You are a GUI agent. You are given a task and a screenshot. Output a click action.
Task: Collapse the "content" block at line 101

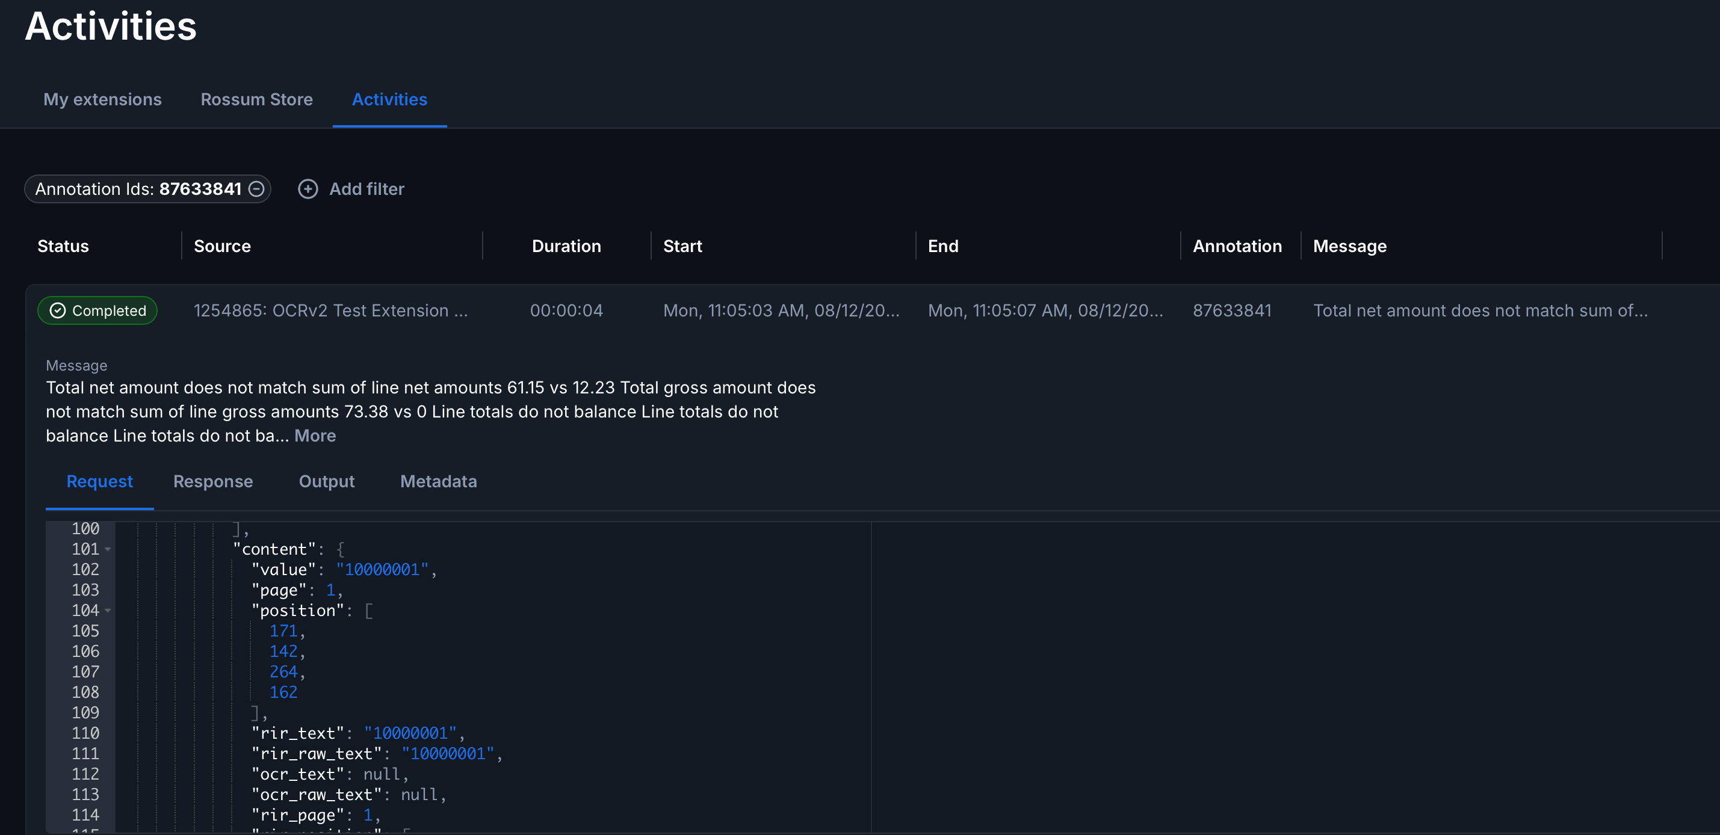click(x=108, y=549)
